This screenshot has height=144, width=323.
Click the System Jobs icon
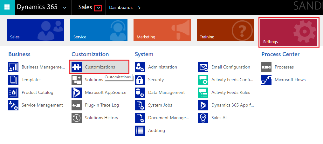140,105
